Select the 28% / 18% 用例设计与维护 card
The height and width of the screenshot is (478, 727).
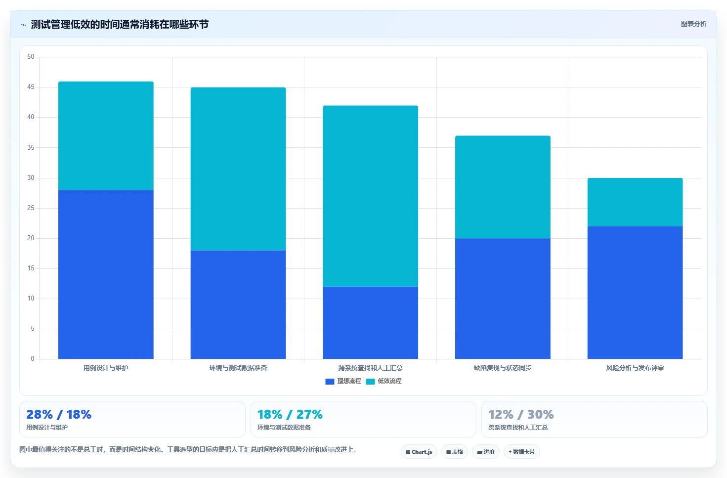pos(132,419)
